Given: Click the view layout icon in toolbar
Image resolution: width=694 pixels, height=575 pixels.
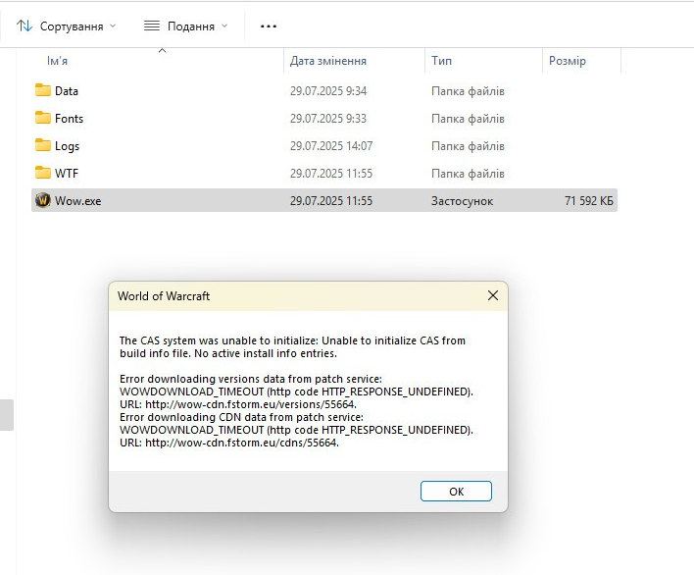Looking at the screenshot, I should click(152, 26).
